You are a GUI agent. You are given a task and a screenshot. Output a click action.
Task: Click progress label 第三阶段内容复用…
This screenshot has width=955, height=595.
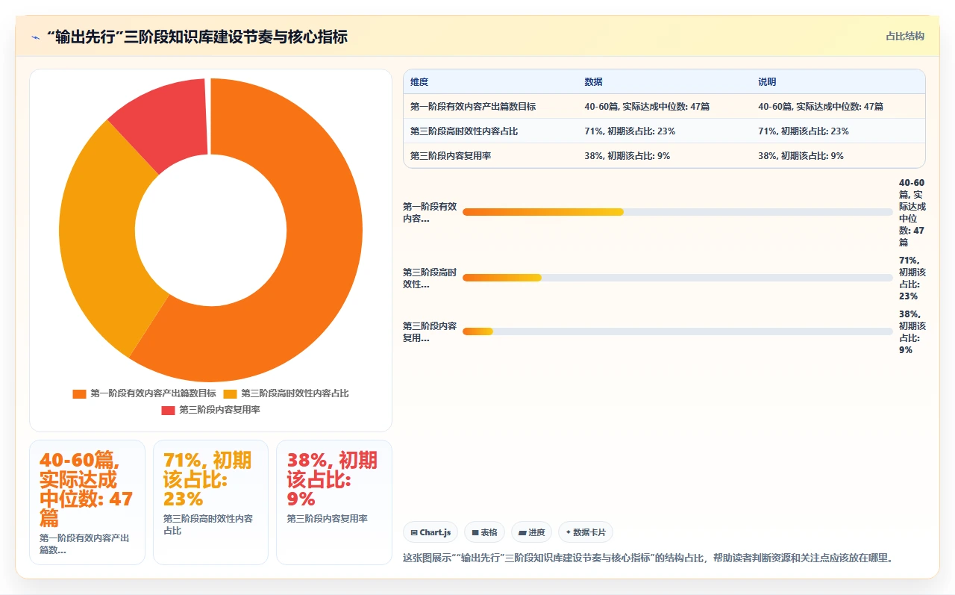[430, 331]
